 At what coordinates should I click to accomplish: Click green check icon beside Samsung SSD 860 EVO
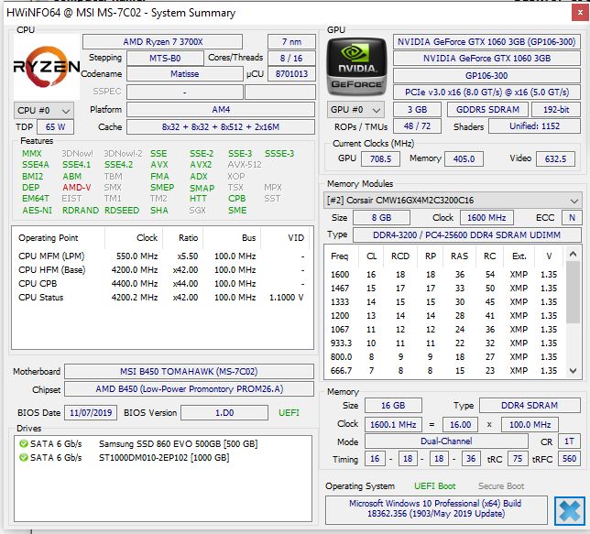(x=23, y=444)
